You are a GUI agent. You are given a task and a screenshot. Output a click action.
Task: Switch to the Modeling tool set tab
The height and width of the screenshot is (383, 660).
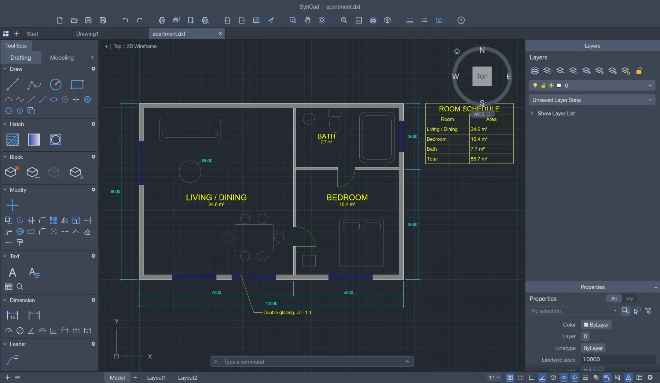click(x=62, y=58)
